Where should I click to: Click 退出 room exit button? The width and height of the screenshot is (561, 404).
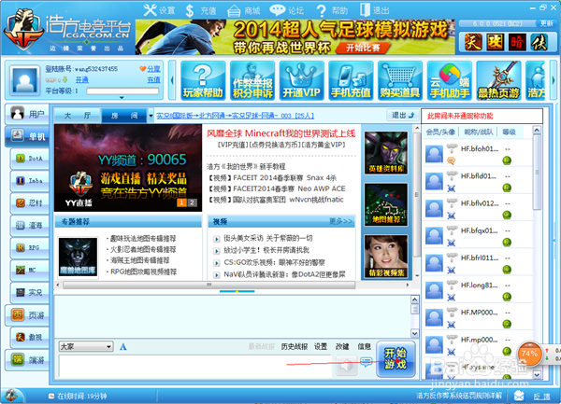(x=402, y=115)
